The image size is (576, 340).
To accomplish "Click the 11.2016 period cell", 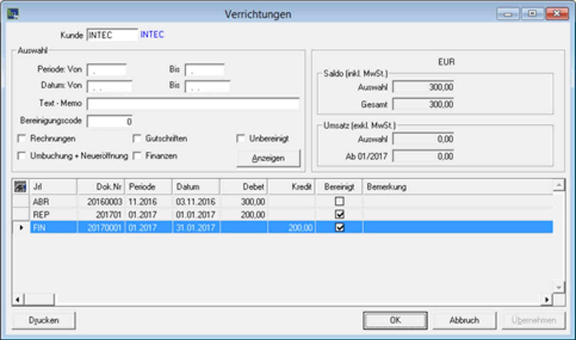I will coord(148,202).
